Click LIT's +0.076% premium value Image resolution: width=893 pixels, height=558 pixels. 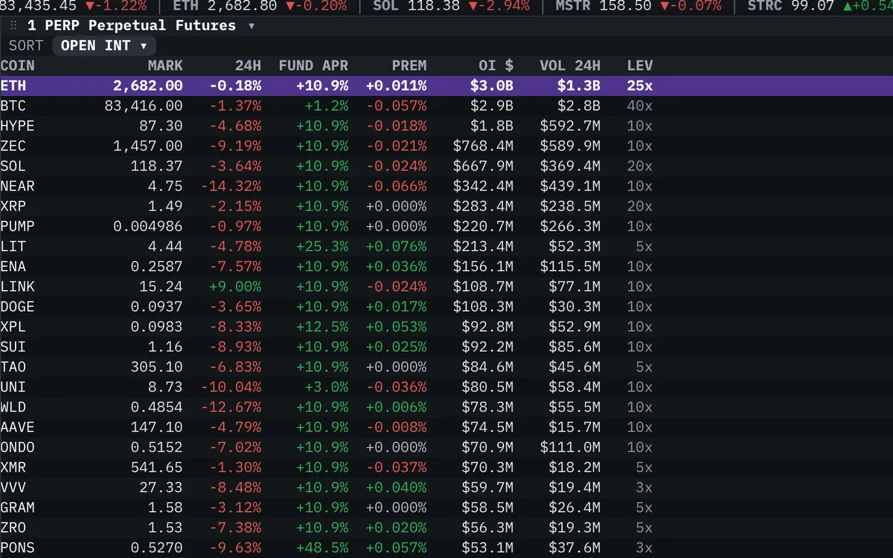point(397,246)
